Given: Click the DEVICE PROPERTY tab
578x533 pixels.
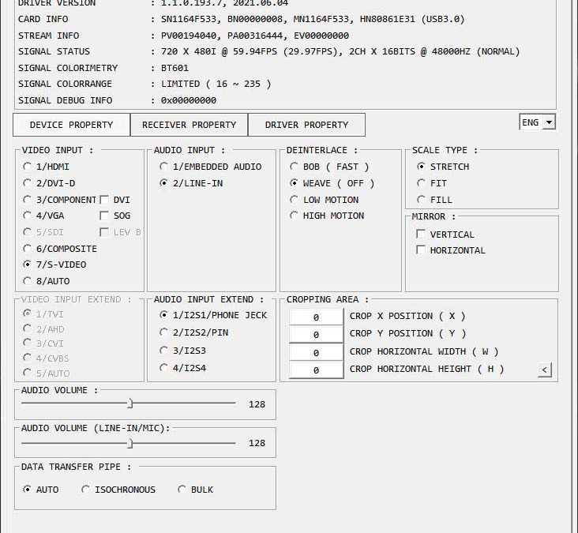Looking at the screenshot, I should [71, 125].
